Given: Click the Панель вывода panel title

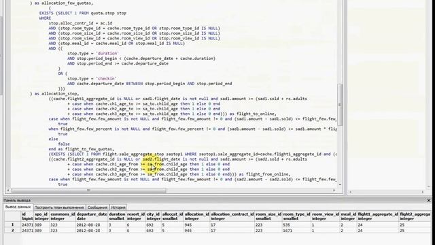Looking at the screenshot, I should click(17, 200).
